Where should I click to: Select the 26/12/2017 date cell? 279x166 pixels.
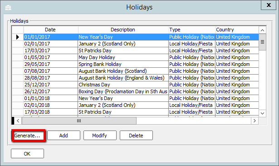tap(51, 91)
